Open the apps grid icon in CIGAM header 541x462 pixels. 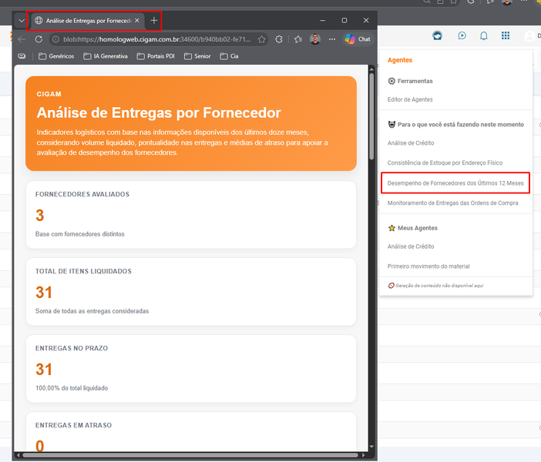tap(506, 35)
